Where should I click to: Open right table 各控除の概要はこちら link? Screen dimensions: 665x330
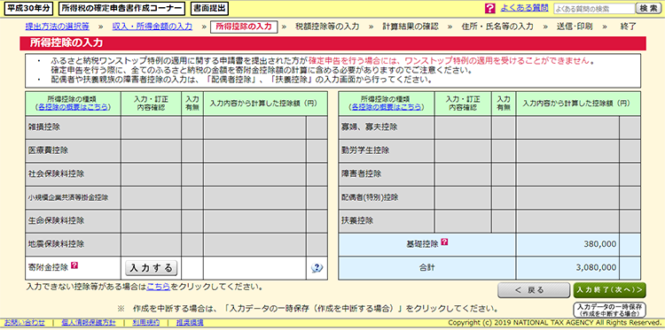pyautogui.click(x=387, y=107)
